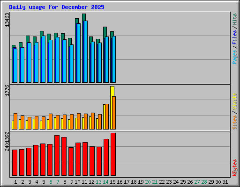Click the red KBytes bar for day 1
Image resolution: width=240 pixels, height=187 pixels.
(15, 163)
